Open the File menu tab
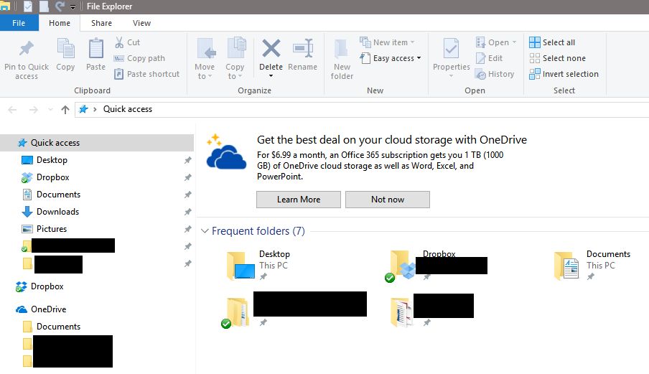The height and width of the screenshot is (374, 649). tap(19, 23)
